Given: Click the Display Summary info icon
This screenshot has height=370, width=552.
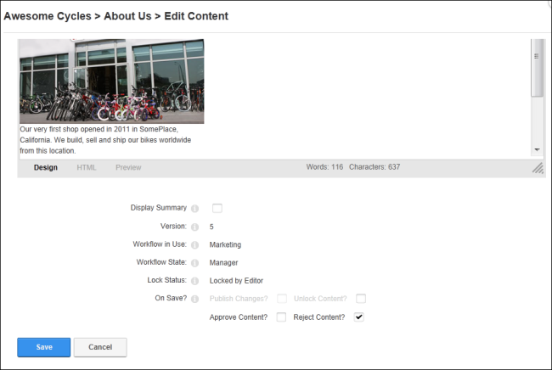Looking at the screenshot, I should tap(194, 209).
